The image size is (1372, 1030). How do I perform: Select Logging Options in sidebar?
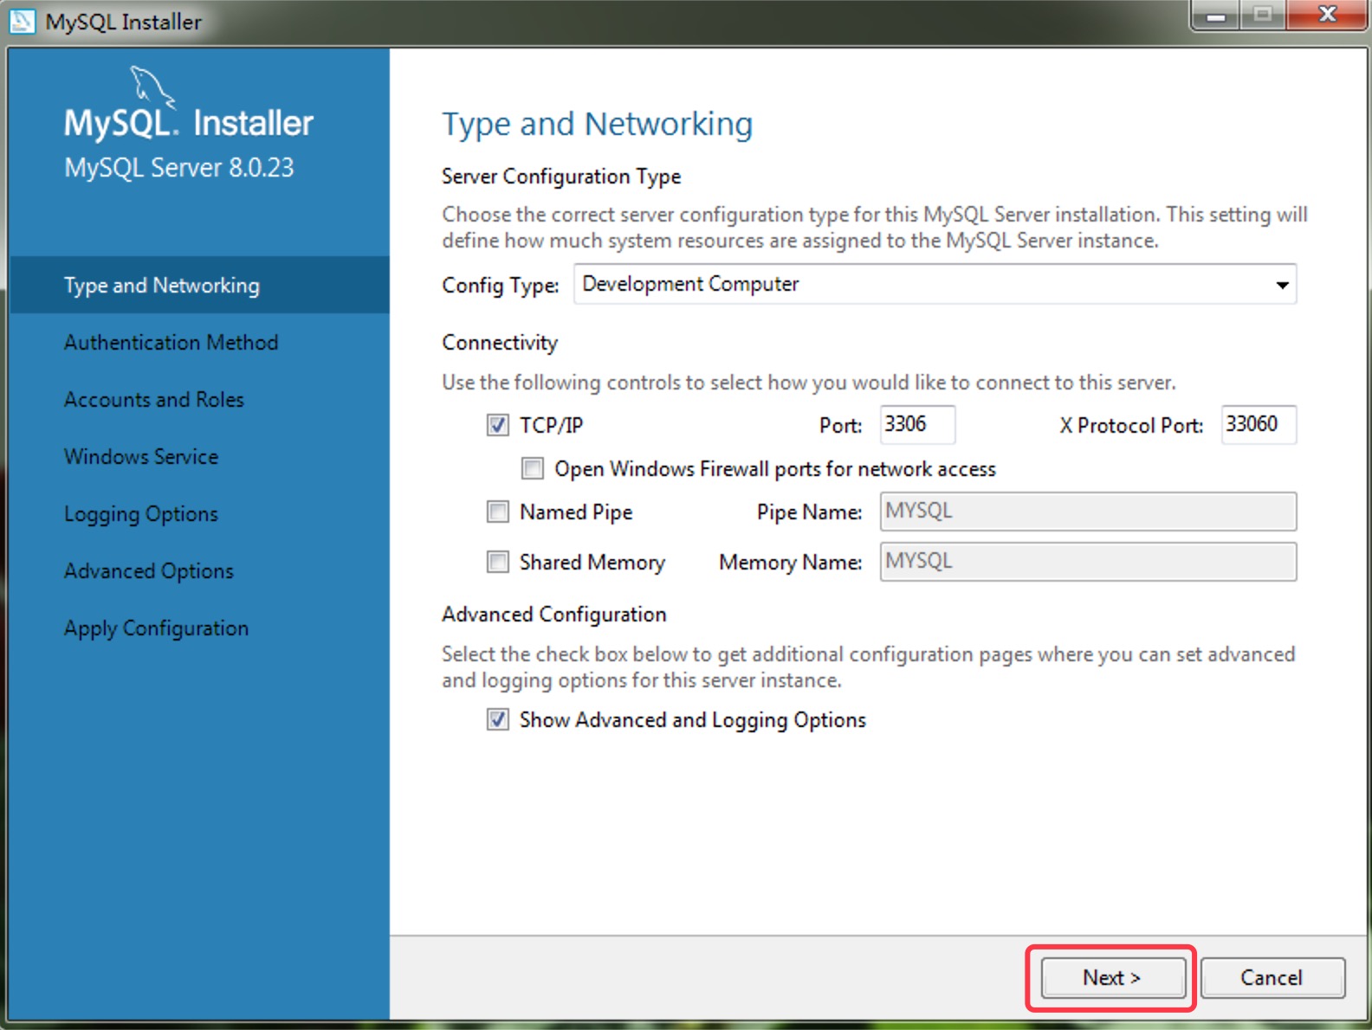[x=141, y=514]
